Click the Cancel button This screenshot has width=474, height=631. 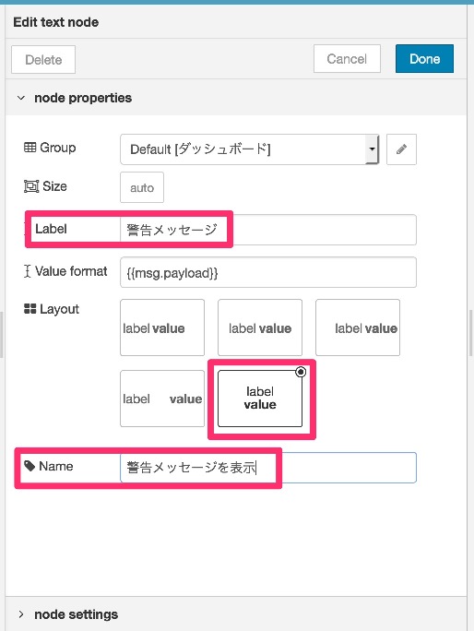pyautogui.click(x=347, y=59)
